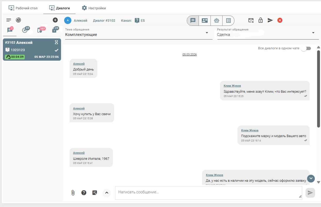
Task: Click the note icon beside message field
Action: tap(95, 193)
